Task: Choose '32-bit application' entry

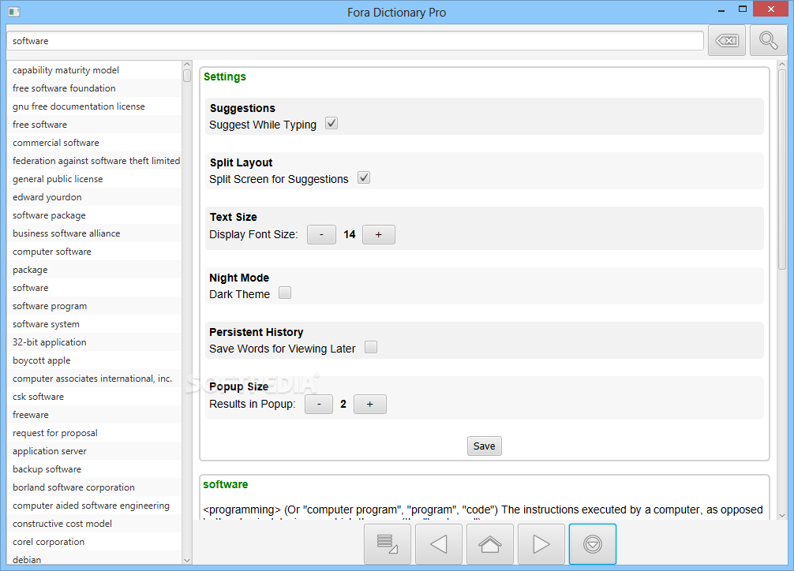Action: tap(94, 342)
